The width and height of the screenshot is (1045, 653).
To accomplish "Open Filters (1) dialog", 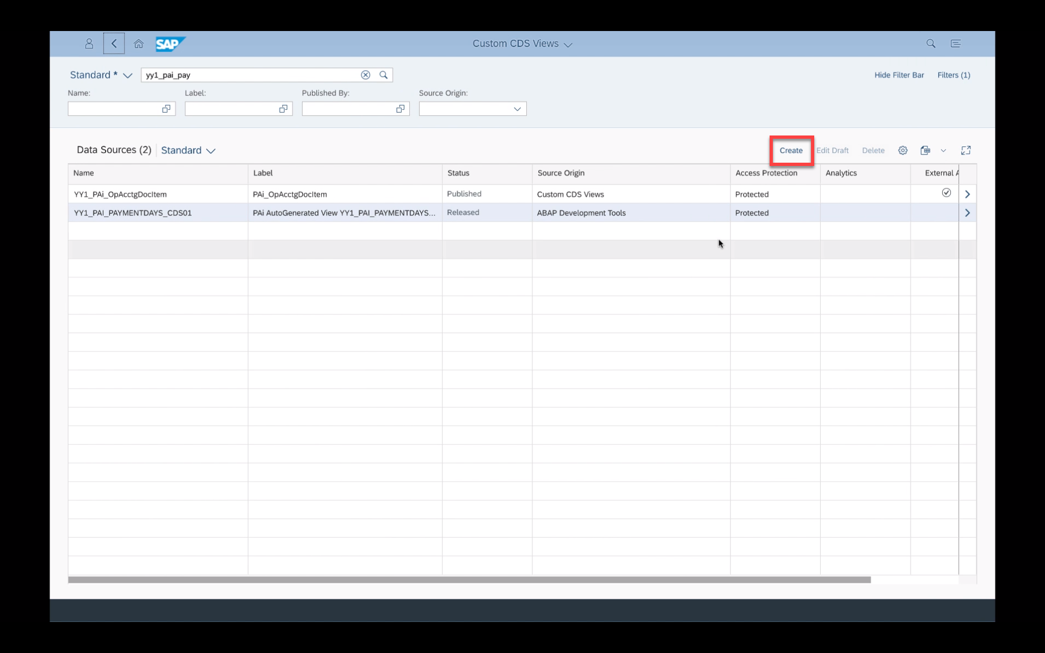I will (954, 75).
